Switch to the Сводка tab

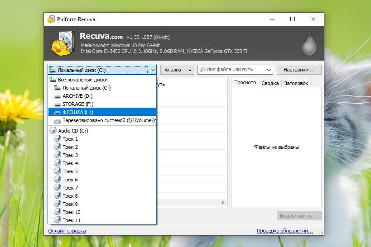(x=270, y=83)
